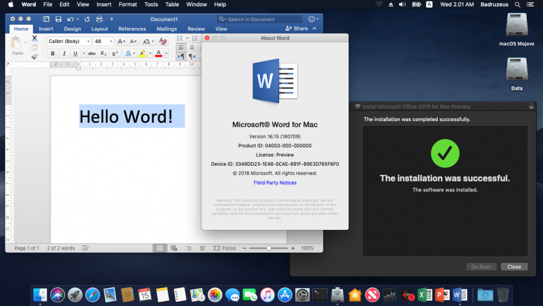Copy selection using the copy icon
The height and width of the screenshot is (306, 543).
tap(35, 47)
